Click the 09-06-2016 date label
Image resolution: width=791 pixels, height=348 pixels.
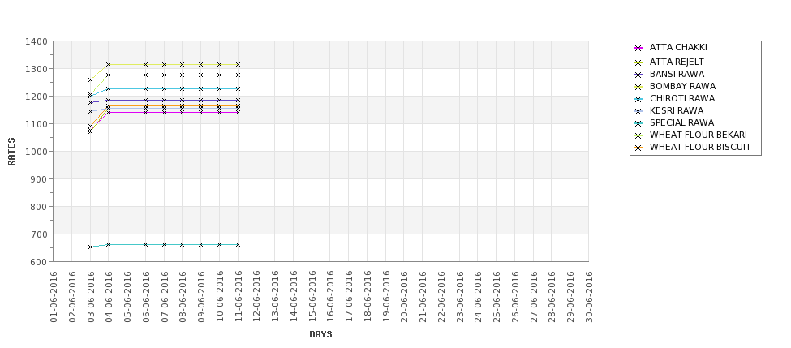tap(201, 297)
